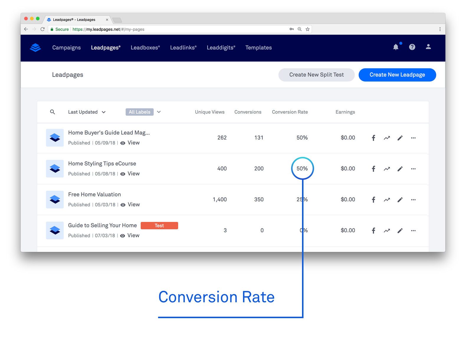Go to the Campaigns section

click(66, 48)
